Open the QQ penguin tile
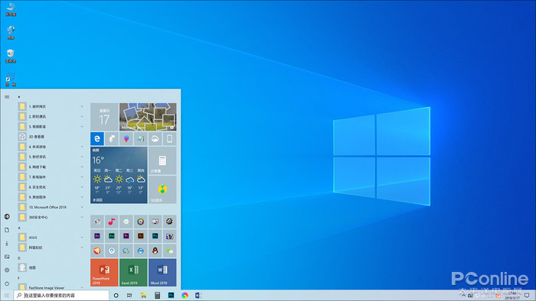This screenshot has width=536, height=301. pyautogui.click(x=155, y=251)
